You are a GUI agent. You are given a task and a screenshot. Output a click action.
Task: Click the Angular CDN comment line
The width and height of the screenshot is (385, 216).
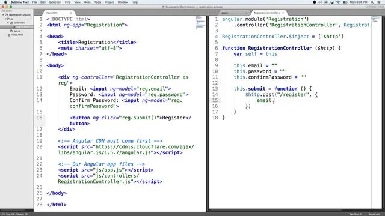[110, 141]
